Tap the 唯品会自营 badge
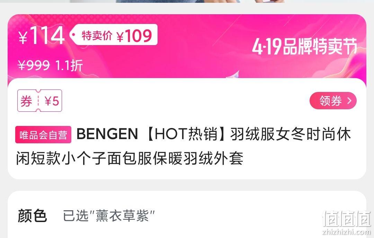The width and height of the screenshot is (374, 238). coord(43,135)
